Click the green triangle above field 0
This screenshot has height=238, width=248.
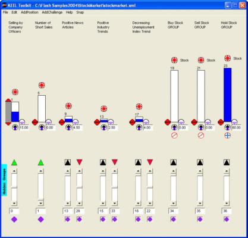point(14,162)
